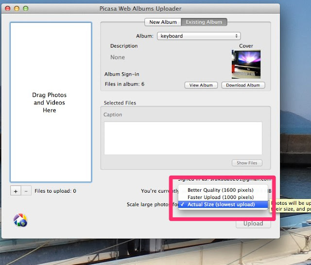The width and height of the screenshot is (311, 265).
Task: Click the Show Files button
Action: (x=247, y=163)
